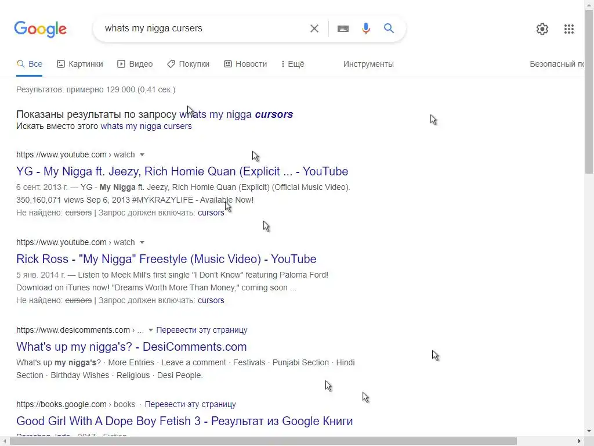Open the Google apps grid icon
The height and width of the screenshot is (446, 594).
click(568, 29)
